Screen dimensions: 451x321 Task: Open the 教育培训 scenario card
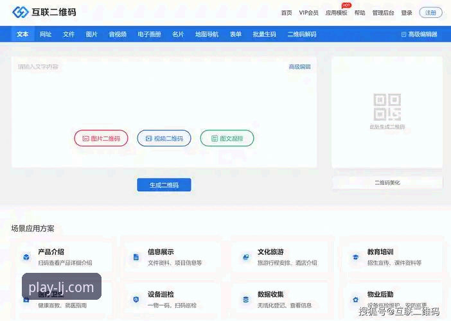point(393,257)
